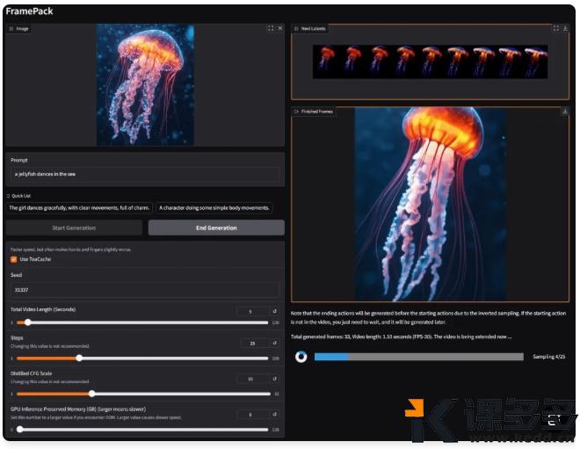Open Next Latents preview in fullscreen

(x=555, y=28)
